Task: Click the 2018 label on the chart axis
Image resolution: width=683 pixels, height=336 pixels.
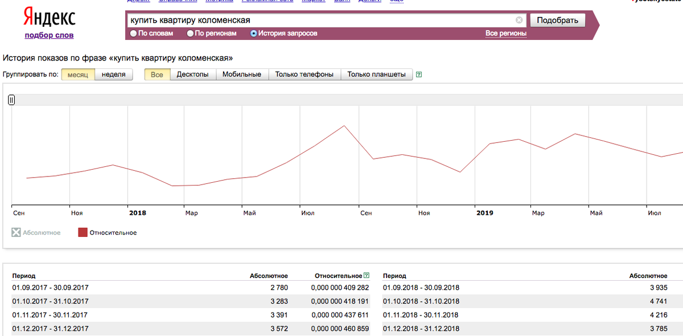Action: tap(138, 213)
